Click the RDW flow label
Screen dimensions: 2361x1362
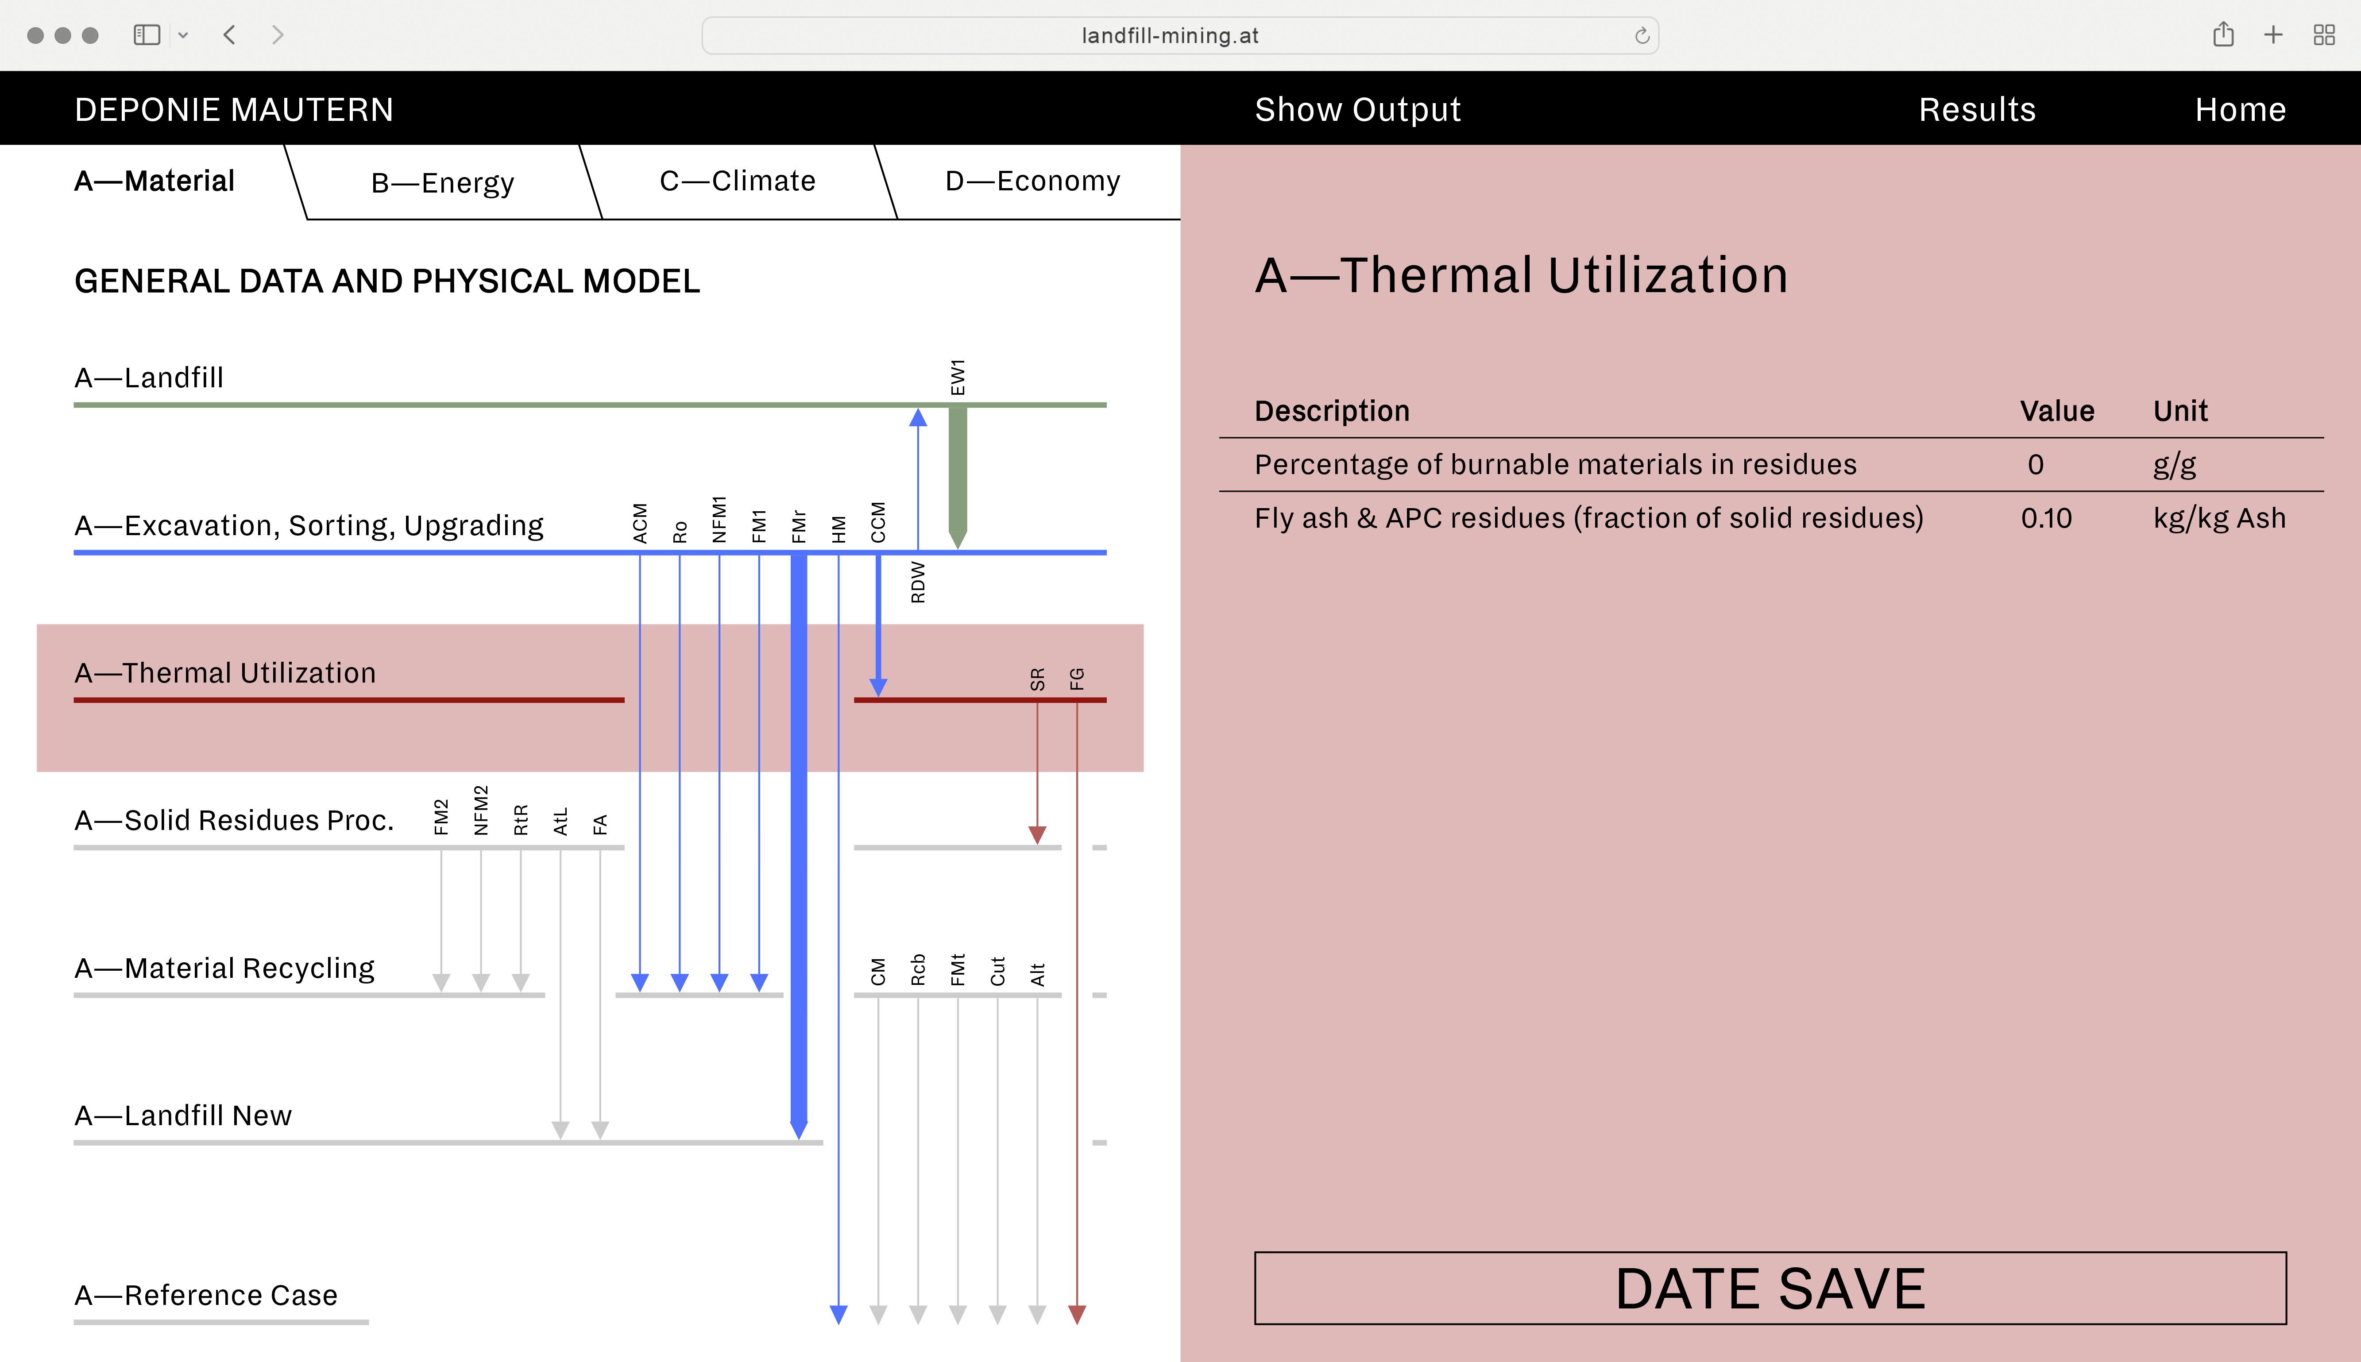click(x=919, y=582)
